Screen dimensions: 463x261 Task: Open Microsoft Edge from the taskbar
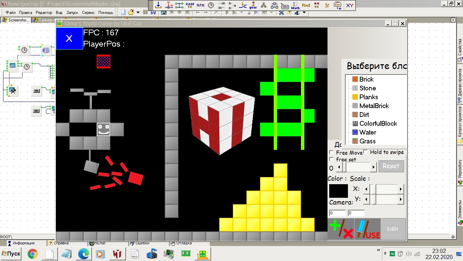point(83,254)
